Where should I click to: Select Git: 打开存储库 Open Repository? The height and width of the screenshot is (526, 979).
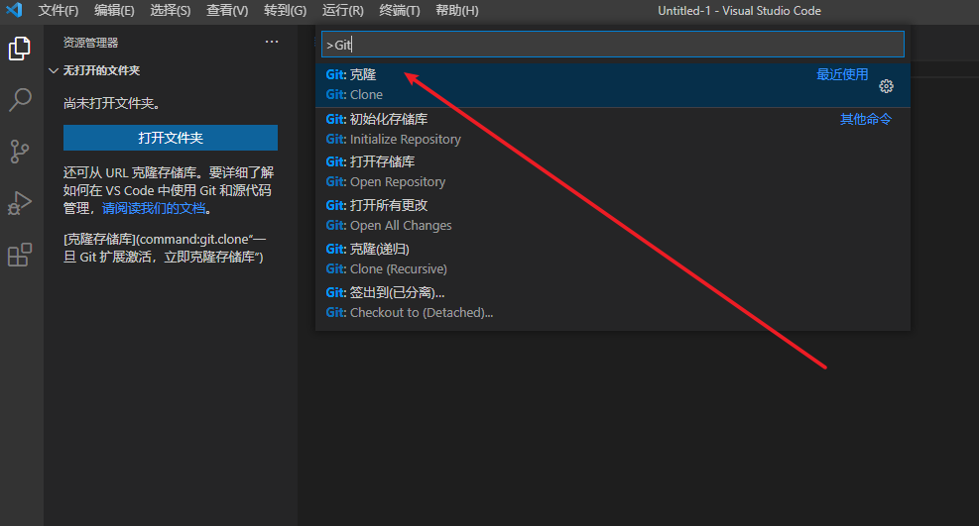613,172
